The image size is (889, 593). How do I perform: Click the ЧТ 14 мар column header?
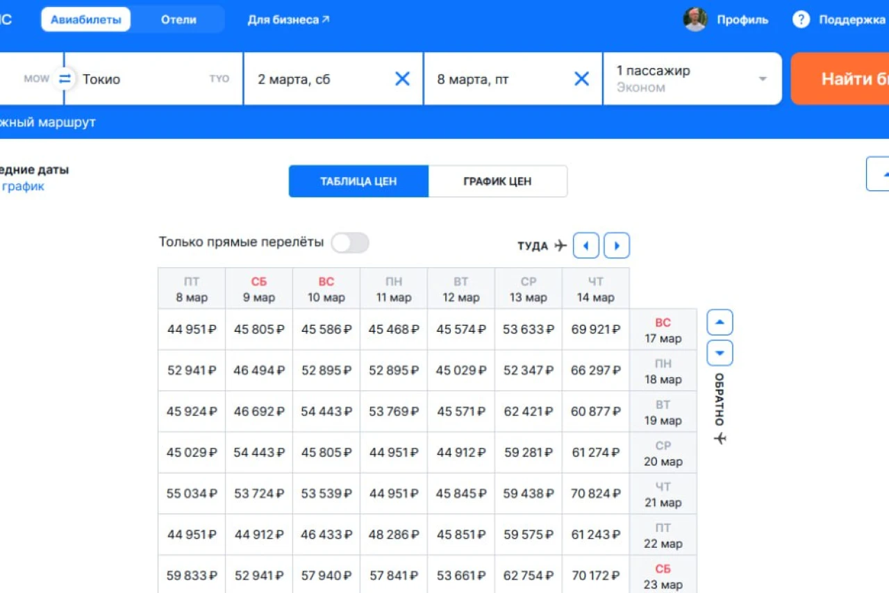596,289
